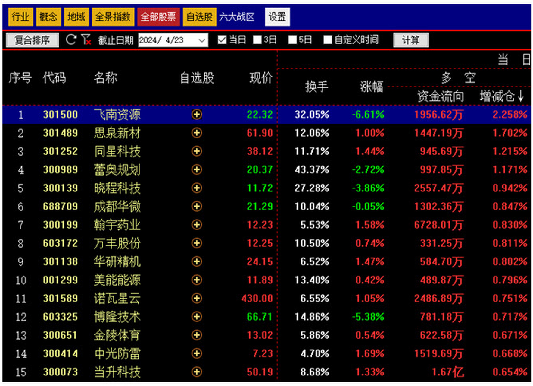Add 成都华微 to watchlist via plus icon

pyautogui.click(x=197, y=206)
